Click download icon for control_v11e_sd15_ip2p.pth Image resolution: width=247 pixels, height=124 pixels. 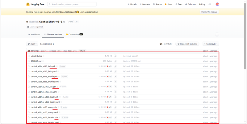coord(115,66)
